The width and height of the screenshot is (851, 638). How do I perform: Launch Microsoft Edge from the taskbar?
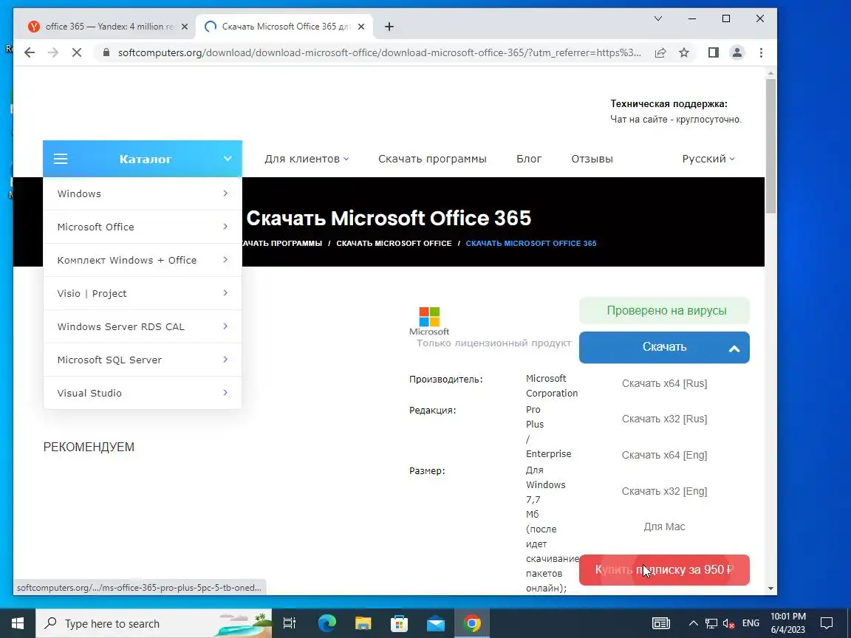click(x=327, y=623)
